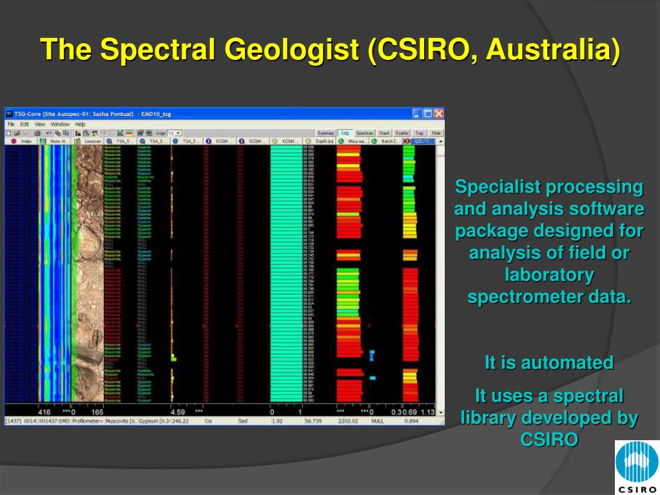
Task: Switch to the Summary view tab
Action: [x=325, y=133]
